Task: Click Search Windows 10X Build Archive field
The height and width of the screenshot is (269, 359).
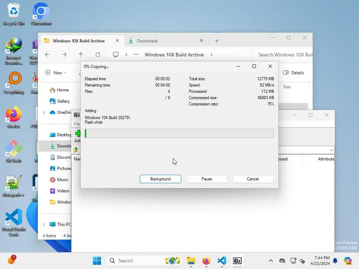Action: pos(284,55)
